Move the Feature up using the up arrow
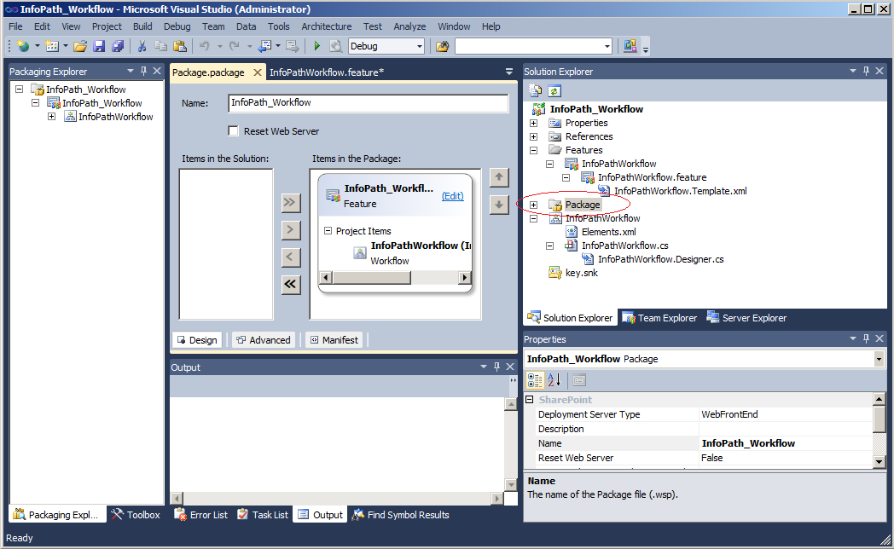Viewport: 894px width, 549px height. pyautogui.click(x=499, y=177)
